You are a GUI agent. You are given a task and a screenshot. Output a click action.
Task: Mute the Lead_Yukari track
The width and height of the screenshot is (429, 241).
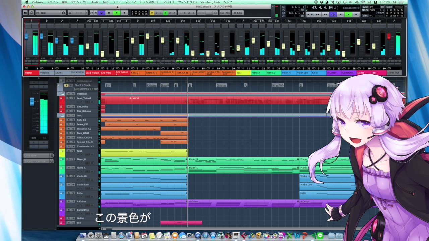69,98
